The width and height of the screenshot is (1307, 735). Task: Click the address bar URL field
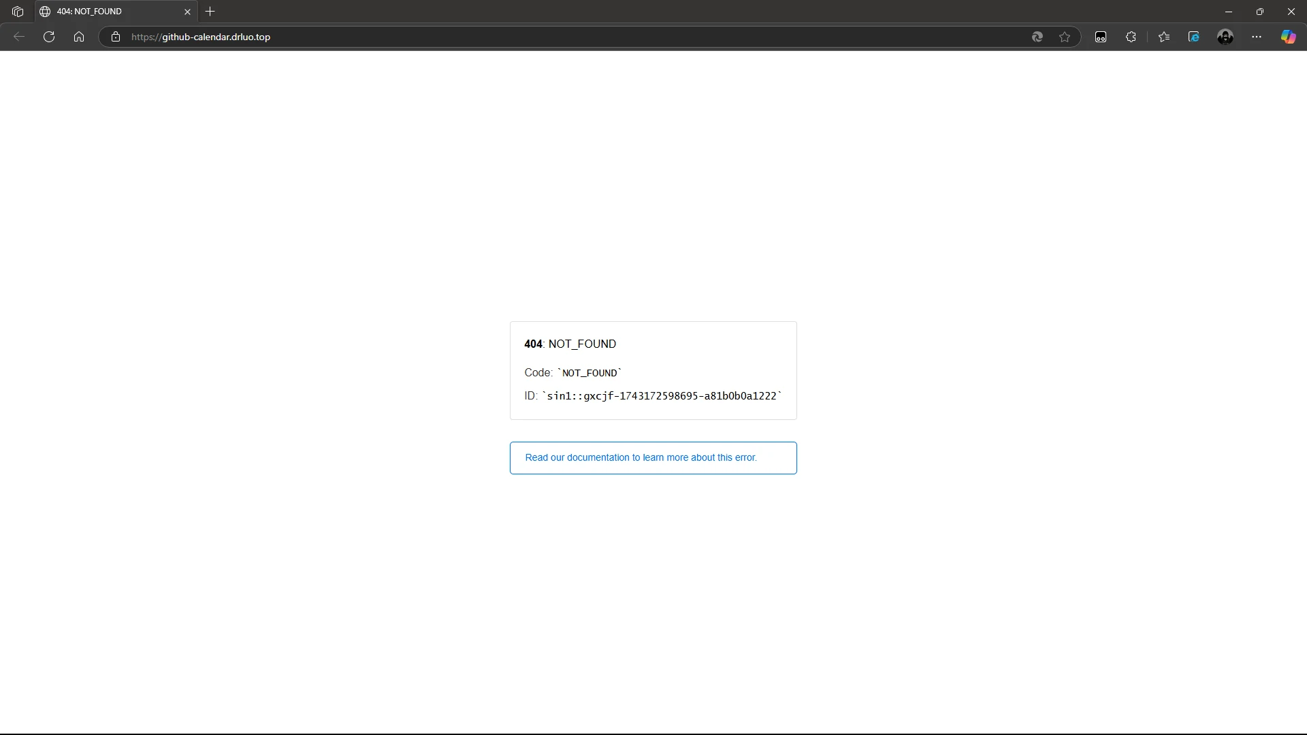[545, 37]
